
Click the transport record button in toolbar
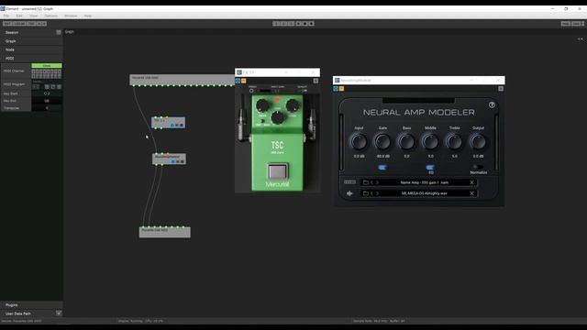point(311,24)
